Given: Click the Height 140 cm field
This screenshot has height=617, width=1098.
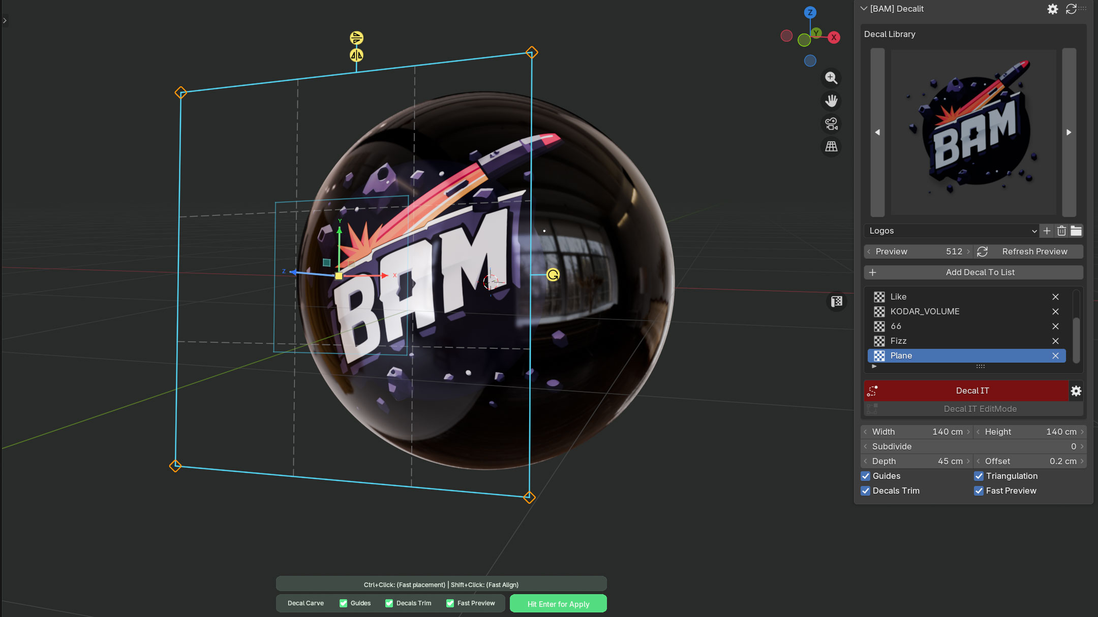Looking at the screenshot, I should (x=1030, y=432).
